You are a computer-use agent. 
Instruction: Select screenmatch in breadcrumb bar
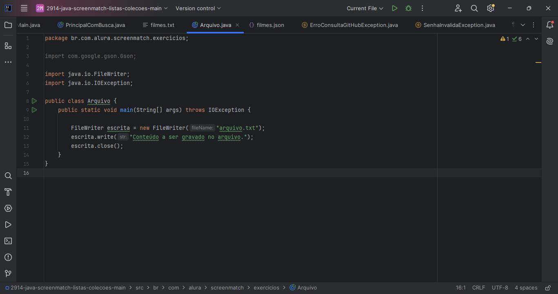[227, 287]
